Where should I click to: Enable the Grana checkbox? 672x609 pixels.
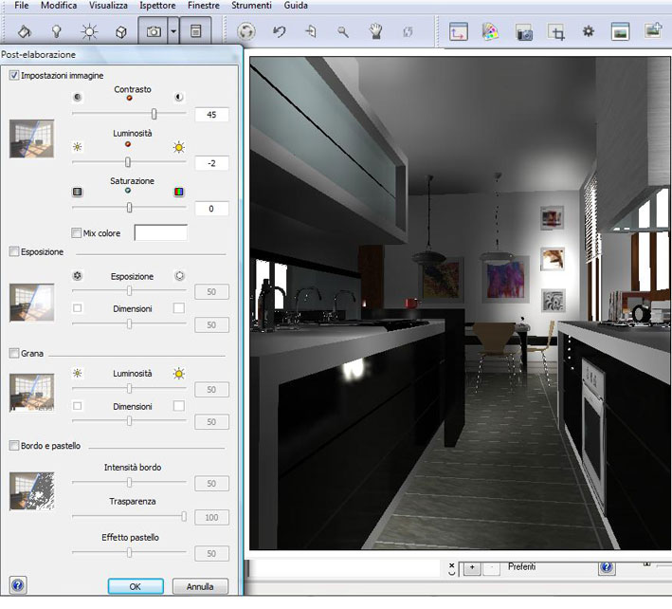14,353
